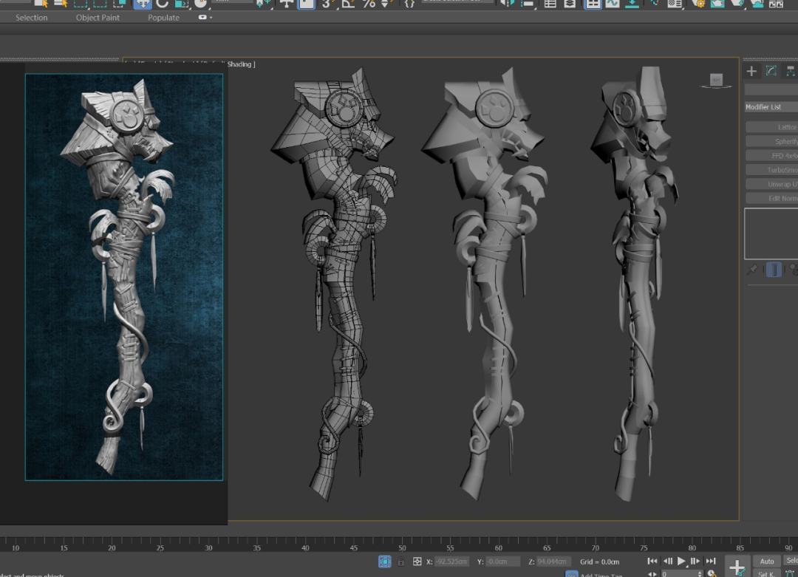Open the Selection ribbon tab

[x=32, y=18]
